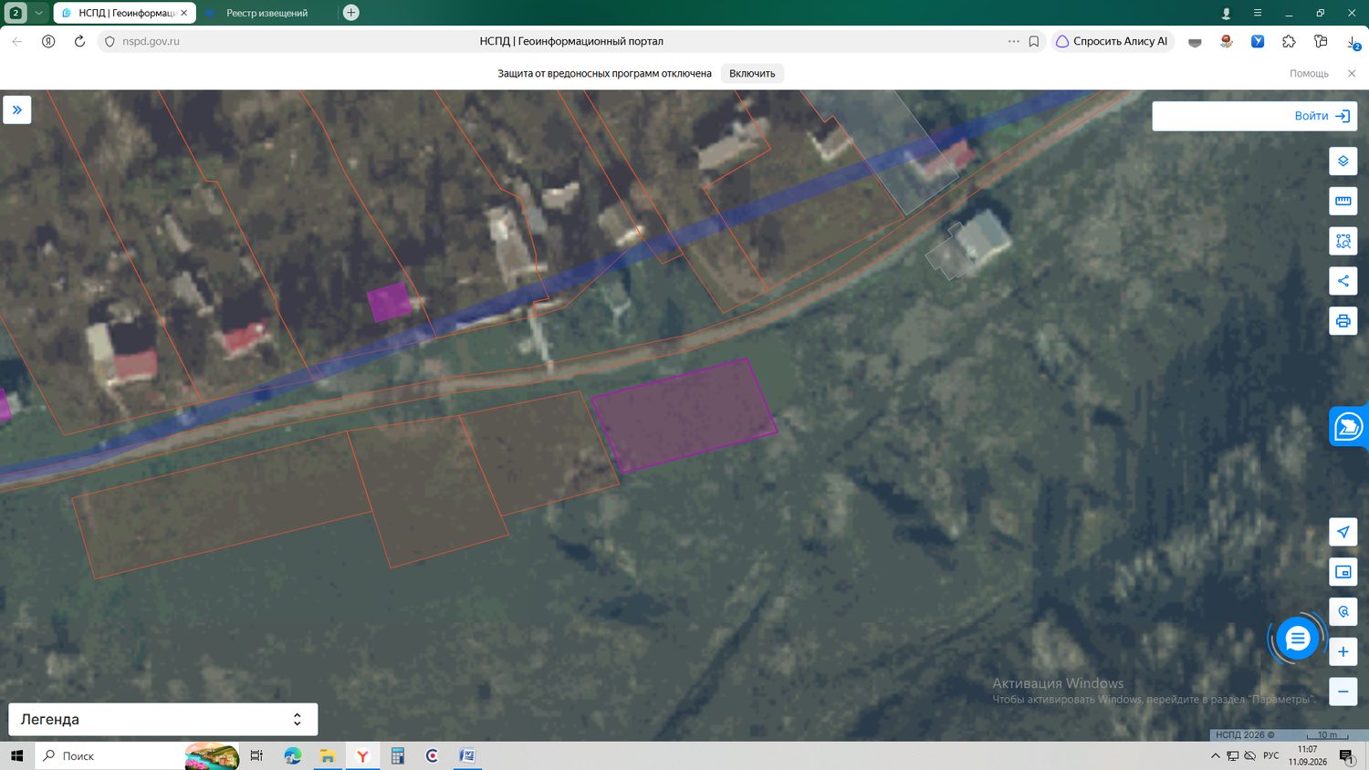Expand the left sidebar panel

click(x=17, y=109)
